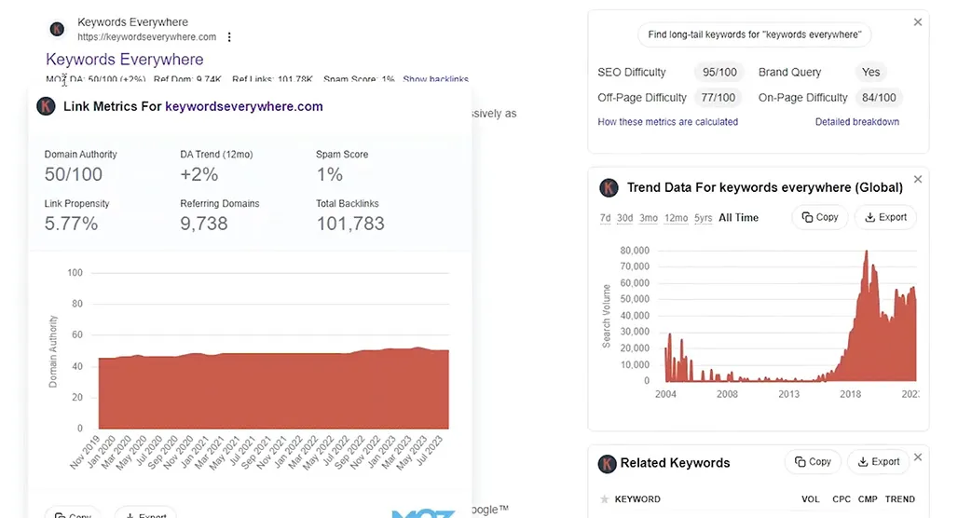This screenshot has width=958, height=518.
Task: Click the Show backlinks link
Action: point(435,79)
